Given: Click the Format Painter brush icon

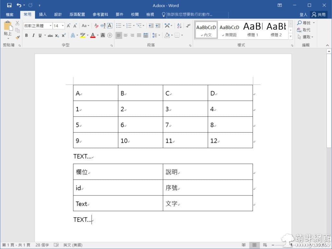Looking at the screenshot, I should coord(18,37).
